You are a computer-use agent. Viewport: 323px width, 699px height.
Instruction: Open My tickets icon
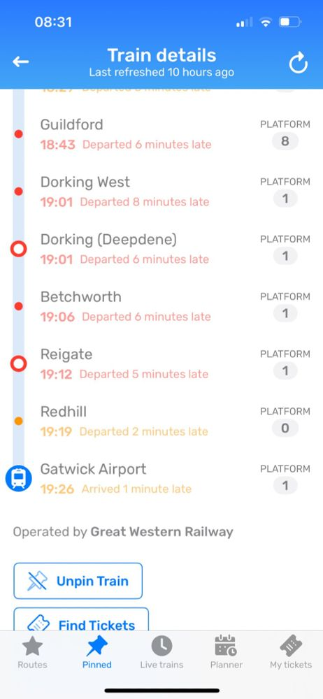[x=291, y=646]
